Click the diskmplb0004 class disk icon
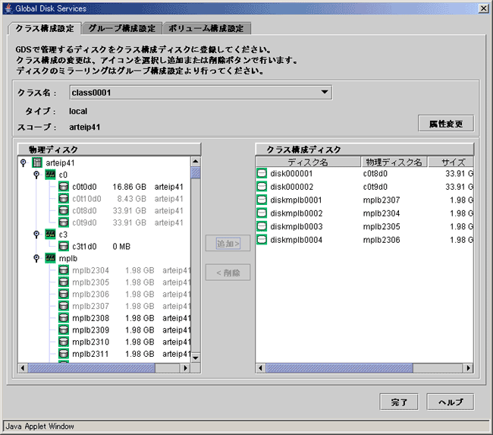Image resolution: width=493 pixels, height=435 pixels. pyautogui.click(x=262, y=240)
